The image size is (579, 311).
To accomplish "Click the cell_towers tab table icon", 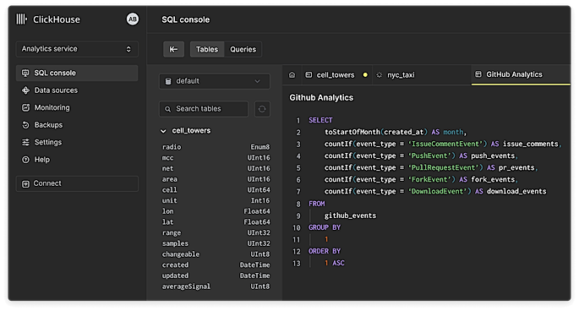I will [309, 74].
